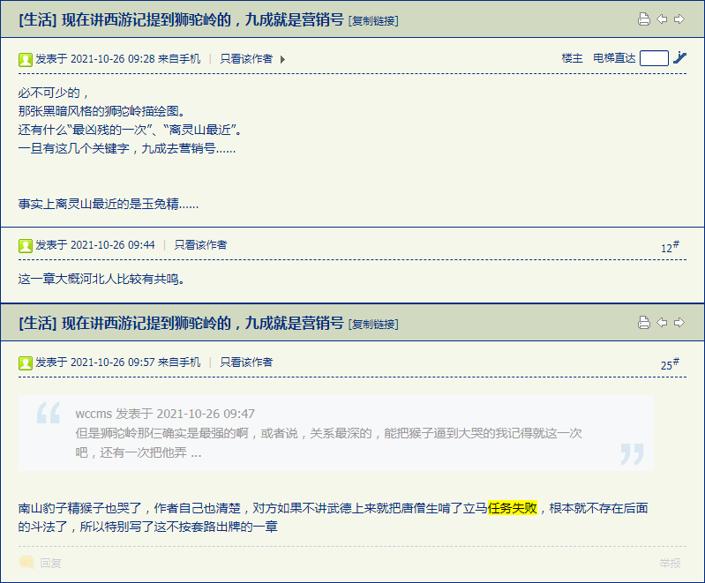The width and height of the screenshot is (705, 583).
Task: Click the avatar icon of the 09:44 post
Action: 26,245
